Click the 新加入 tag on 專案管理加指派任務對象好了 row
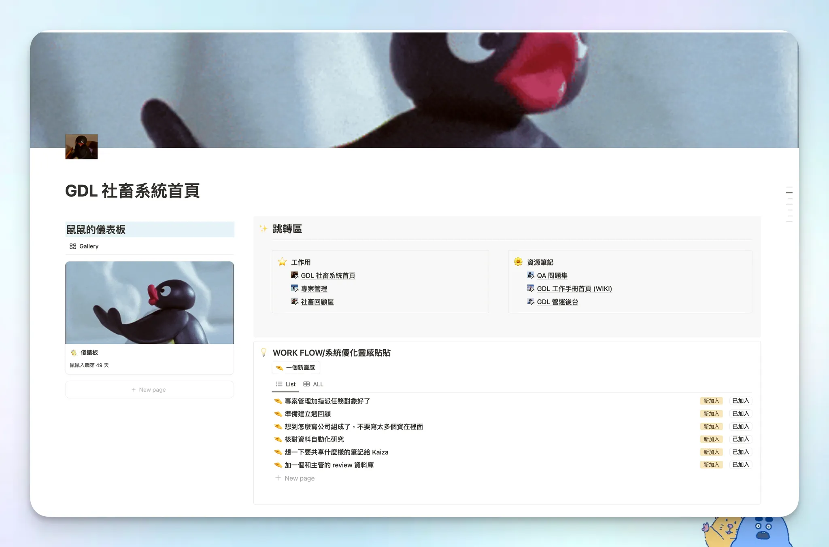 [711, 401]
